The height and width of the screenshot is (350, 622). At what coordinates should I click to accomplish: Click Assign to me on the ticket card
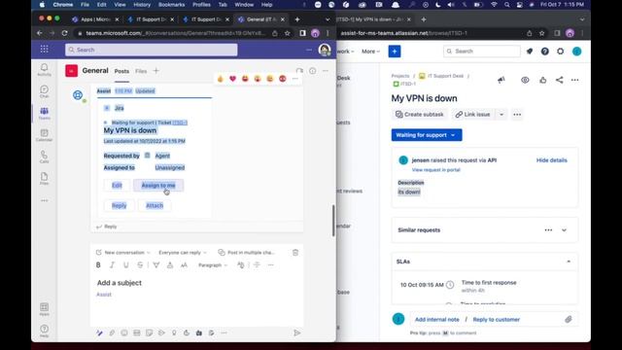[x=158, y=186]
